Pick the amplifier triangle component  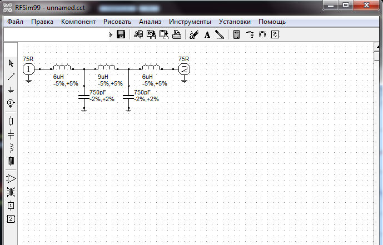pos(11,178)
